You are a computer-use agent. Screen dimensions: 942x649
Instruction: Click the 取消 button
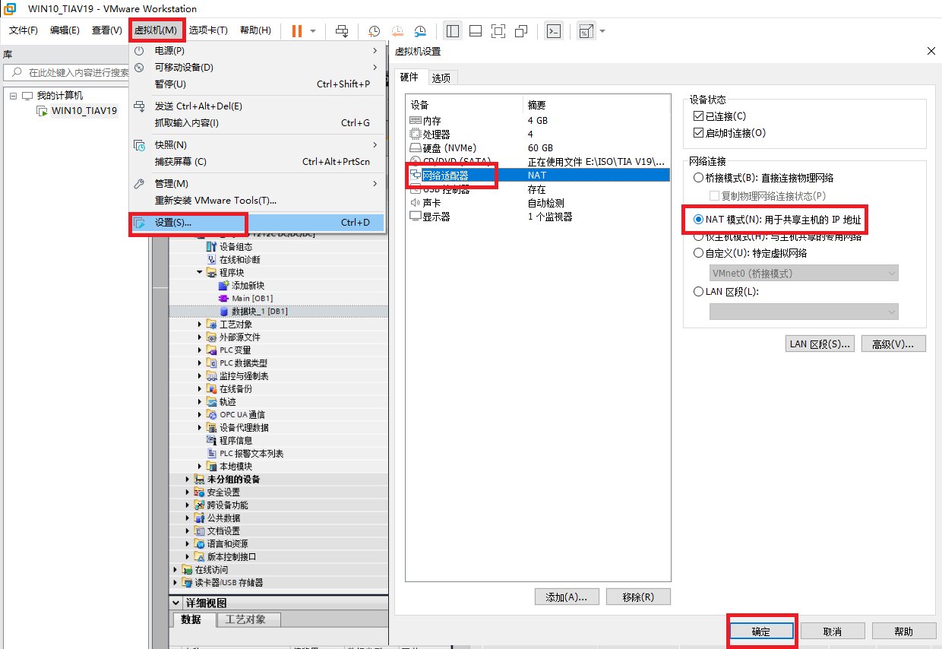(833, 632)
